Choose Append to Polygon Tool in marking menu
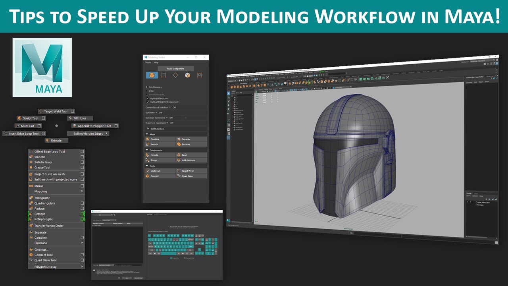Image resolution: width=508 pixels, height=286 pixels. click(95, 126)
